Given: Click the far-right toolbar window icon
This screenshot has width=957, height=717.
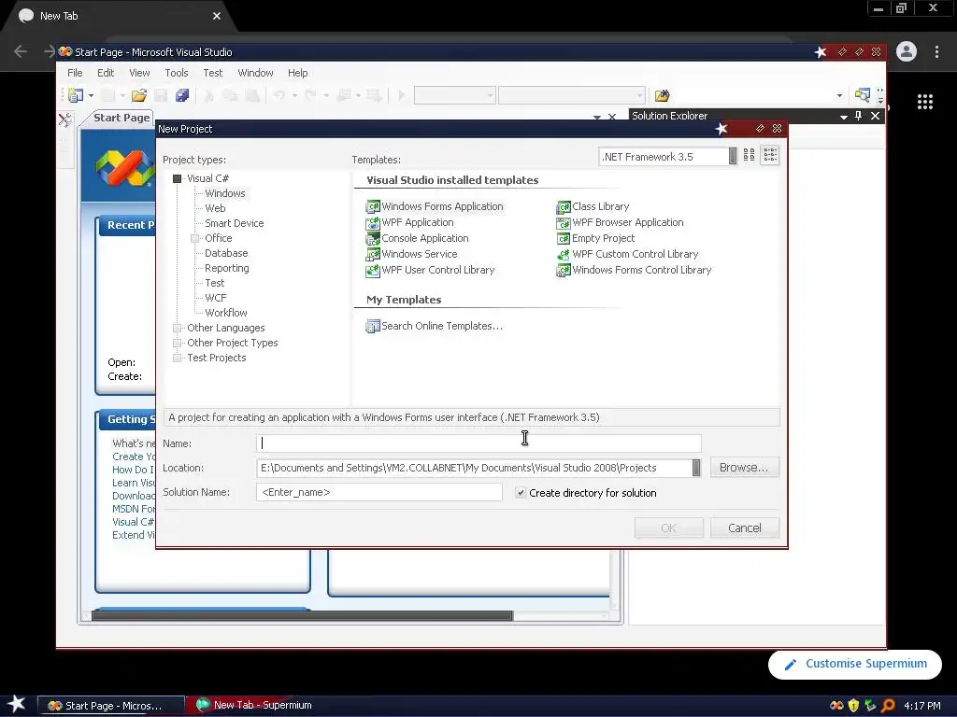Looking at the screenshot, I should [862, 95].
